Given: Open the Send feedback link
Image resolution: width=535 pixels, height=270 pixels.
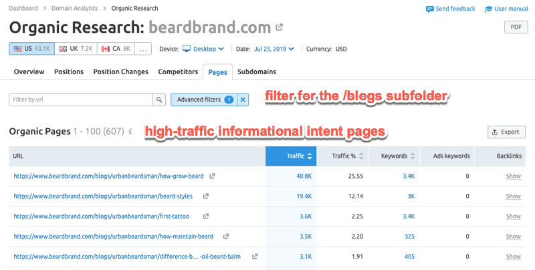Looking at the screenshot, I should click(x=455, y=9).
